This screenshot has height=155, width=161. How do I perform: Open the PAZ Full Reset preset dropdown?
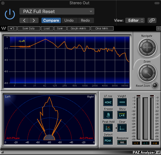57,11
